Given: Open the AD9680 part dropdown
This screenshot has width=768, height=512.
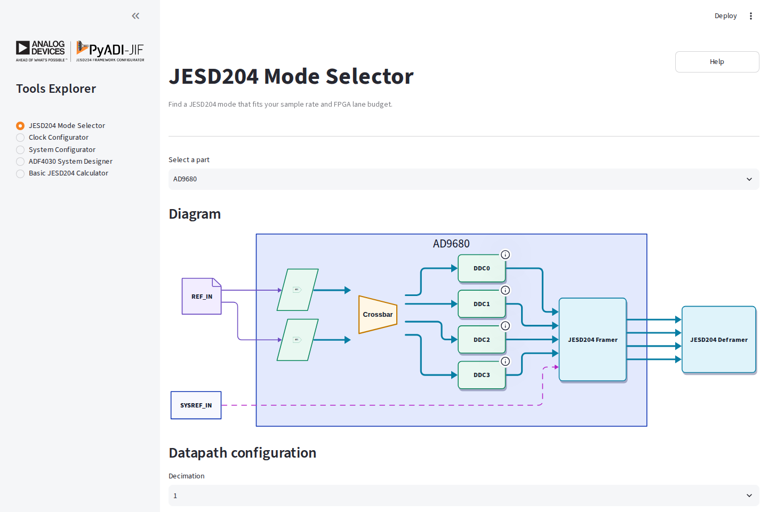Looking at the screenshot, I should (463, 179).
